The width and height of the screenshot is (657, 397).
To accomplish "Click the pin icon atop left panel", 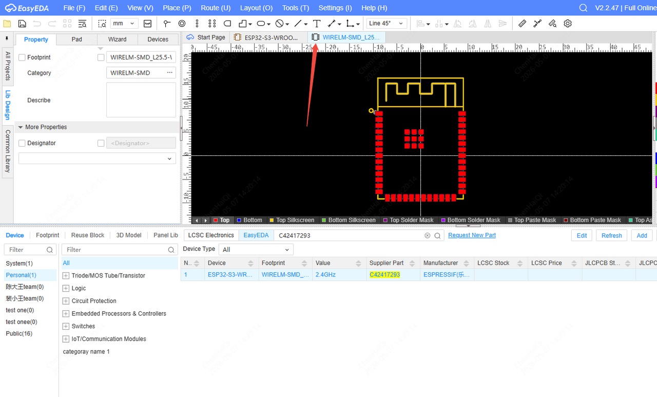I will (x=7, y=38).
